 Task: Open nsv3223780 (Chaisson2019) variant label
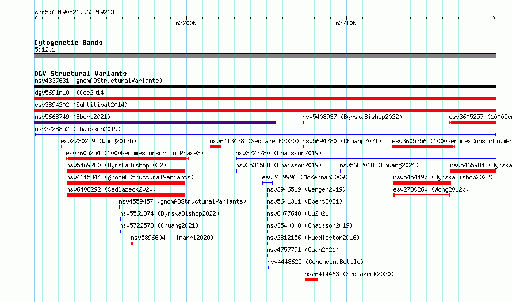point(278,153)
